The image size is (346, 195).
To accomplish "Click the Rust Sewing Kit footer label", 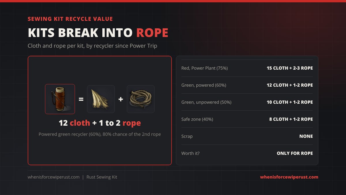I will coord(102,177).
